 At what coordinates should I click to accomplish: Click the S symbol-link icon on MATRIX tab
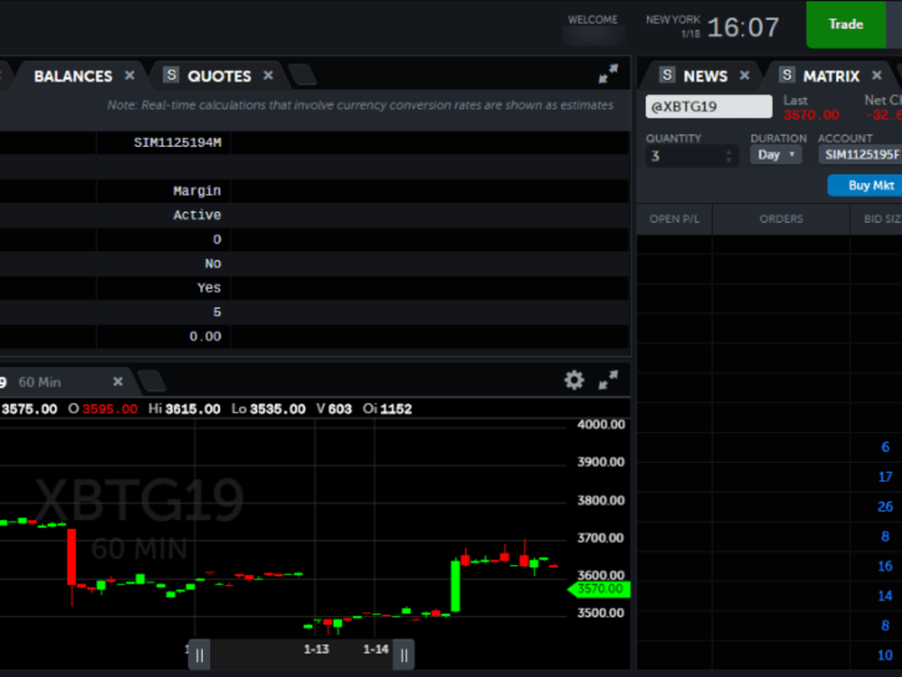[787, 75]
